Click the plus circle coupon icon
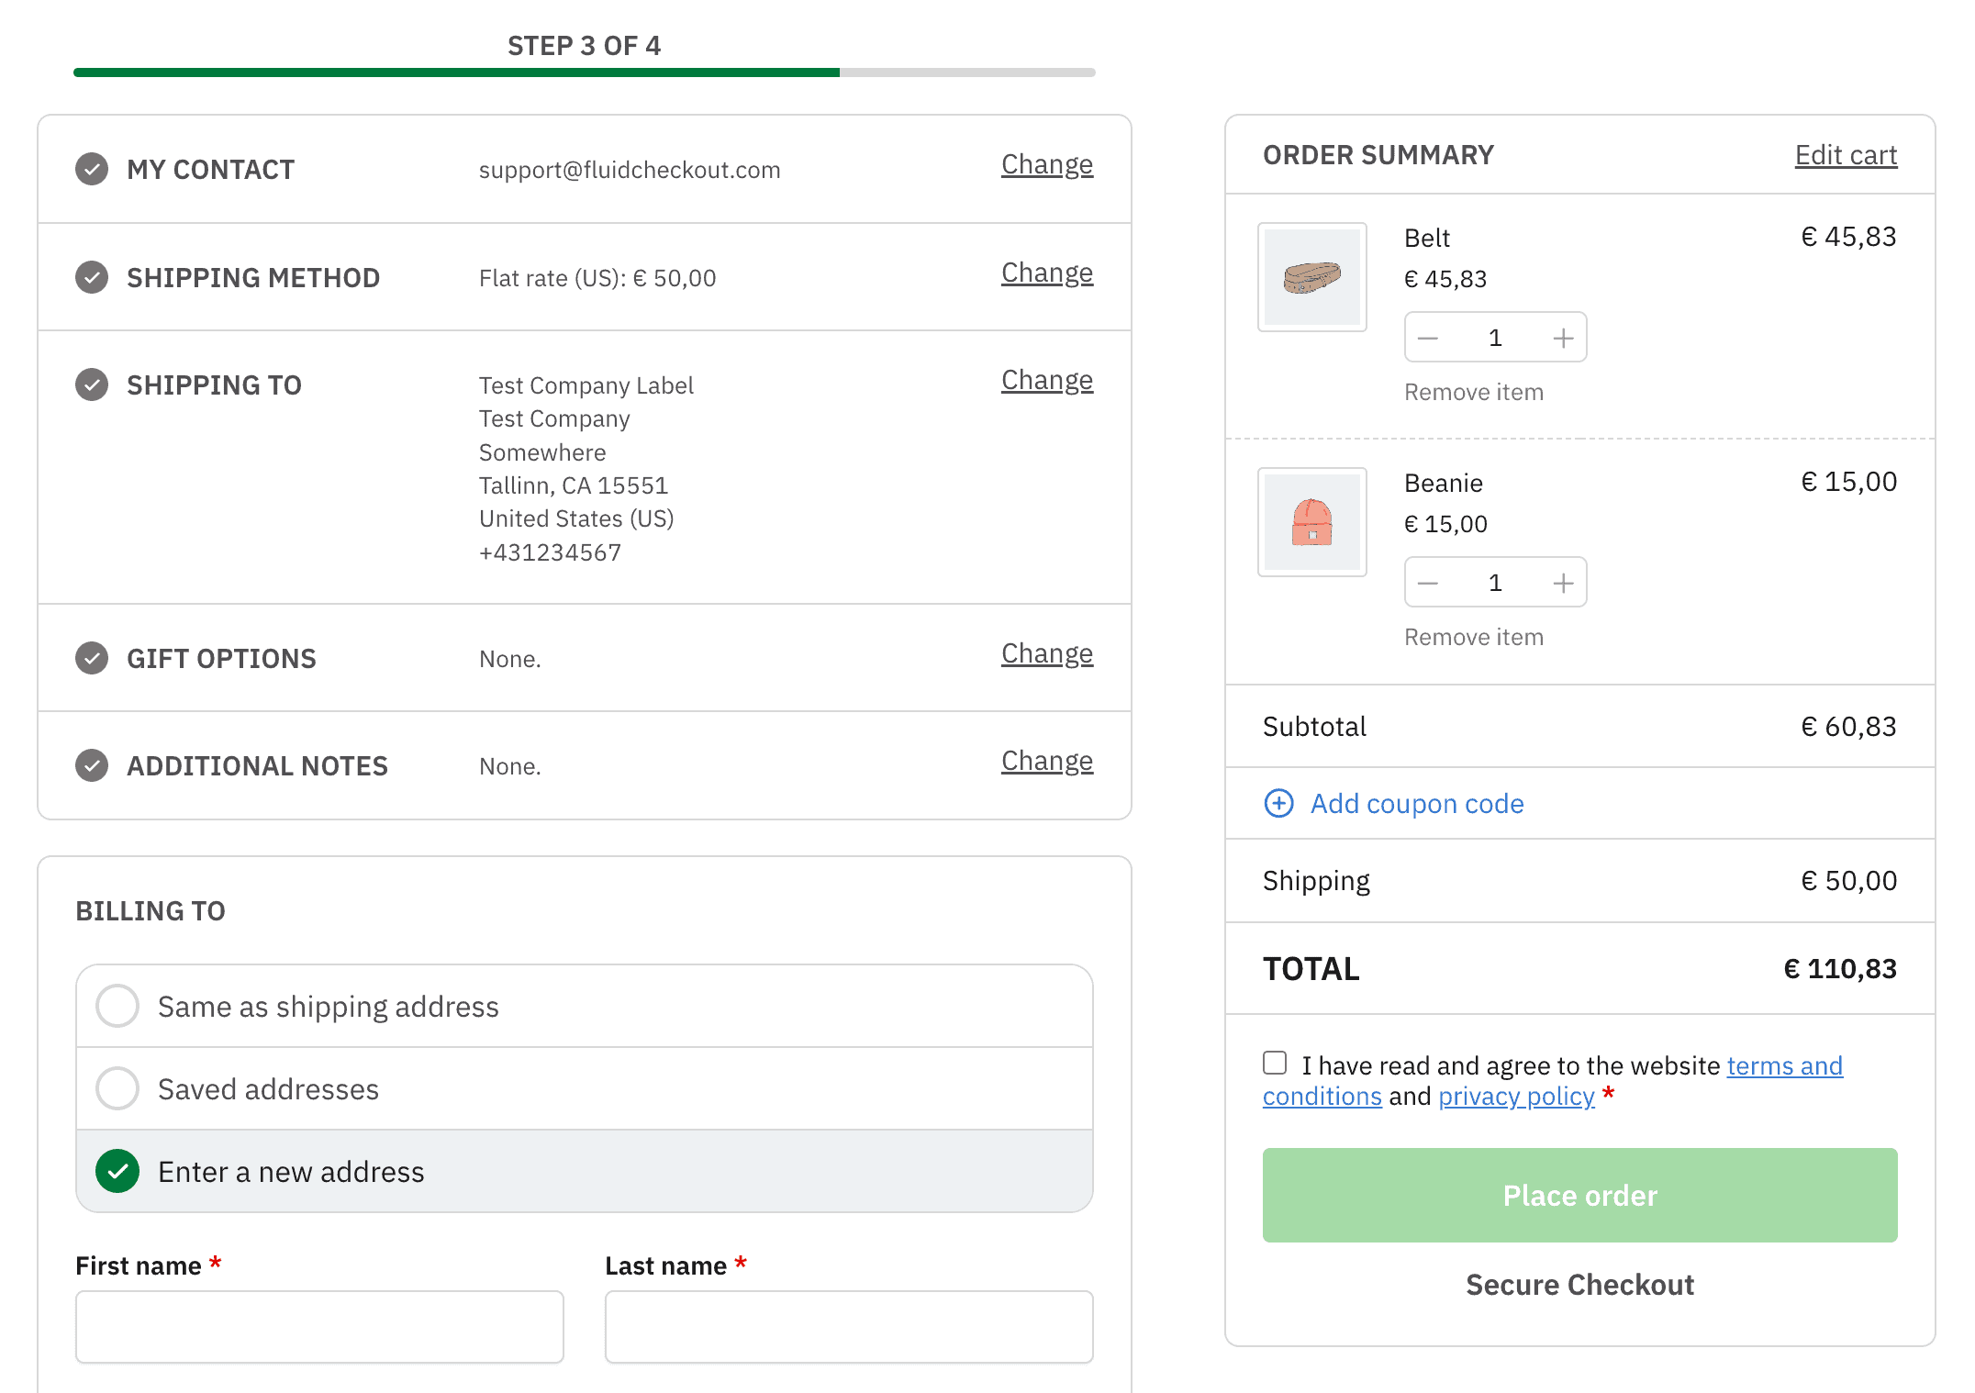The height and width of the screenshot is (1393, 1975). click(1278, 803)
